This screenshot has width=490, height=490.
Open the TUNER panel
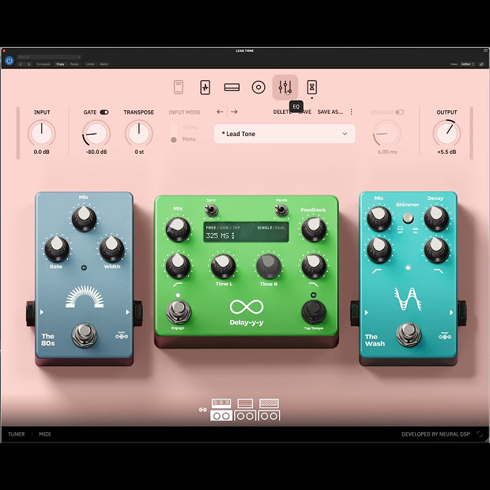[x=16, y=434]
